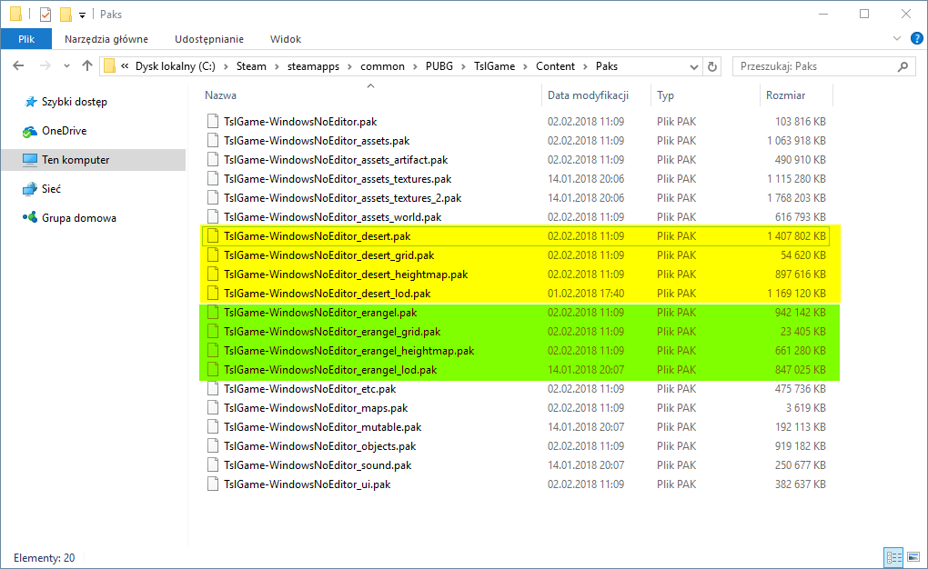Open common breadcrumb folder

pos(382,66)
